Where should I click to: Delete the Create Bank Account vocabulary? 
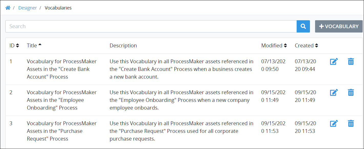tap(351, 62)
